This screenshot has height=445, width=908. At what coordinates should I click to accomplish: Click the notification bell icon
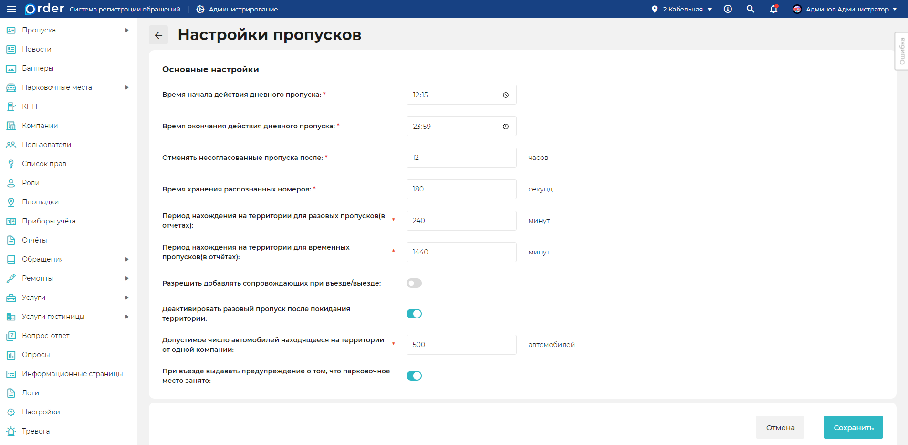[773, 9]
